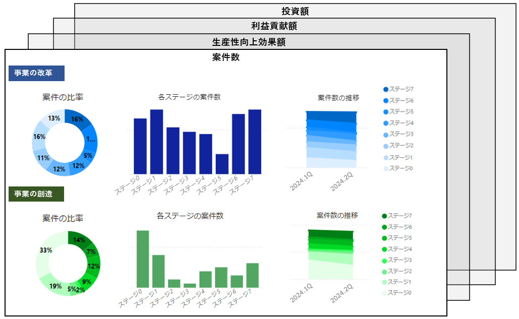This screenshot has width=519, height=319.
Task: Click ステージ2 in the green legend
Action: pyautogui.click(x=397, y=272)
